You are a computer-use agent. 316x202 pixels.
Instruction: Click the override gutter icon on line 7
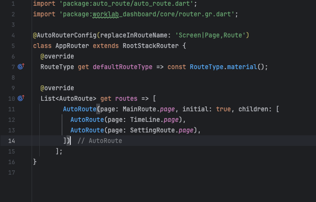21,67
